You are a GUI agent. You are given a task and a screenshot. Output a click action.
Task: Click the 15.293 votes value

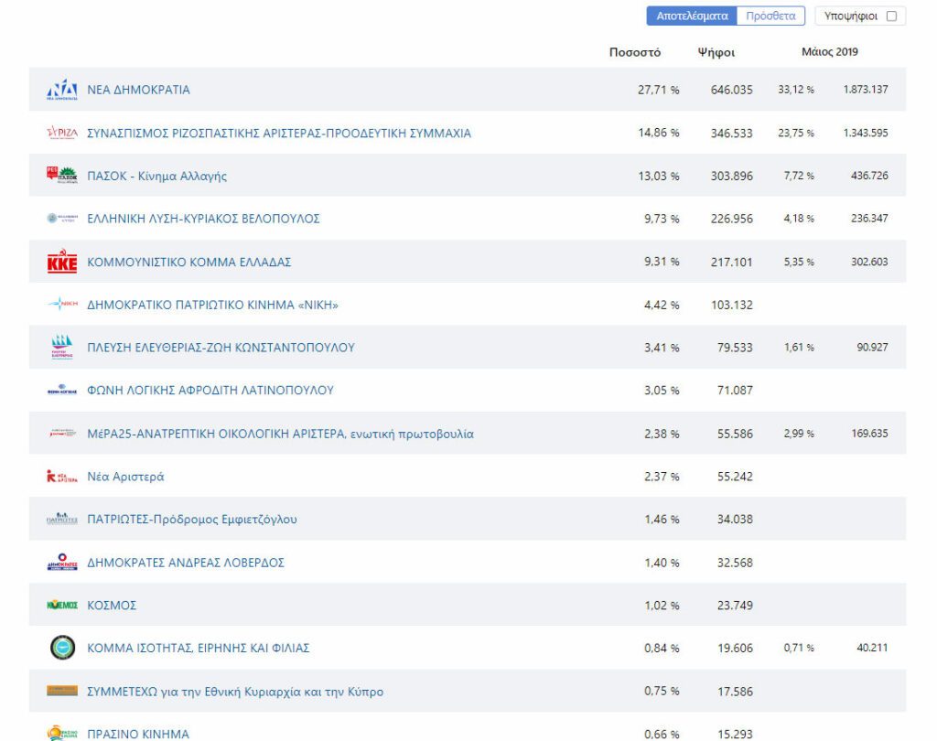click(735, 734)
